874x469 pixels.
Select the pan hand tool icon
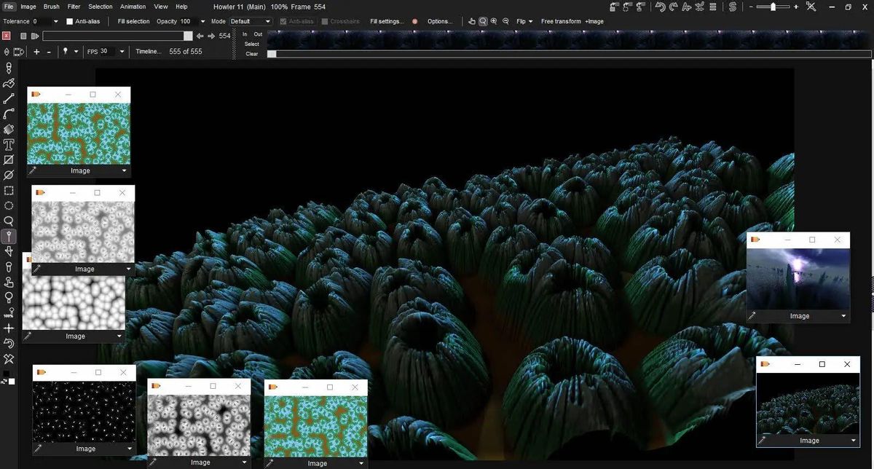pos(472,21)
